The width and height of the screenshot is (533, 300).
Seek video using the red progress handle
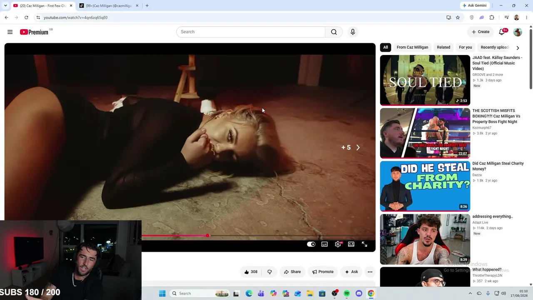[207, 236]
